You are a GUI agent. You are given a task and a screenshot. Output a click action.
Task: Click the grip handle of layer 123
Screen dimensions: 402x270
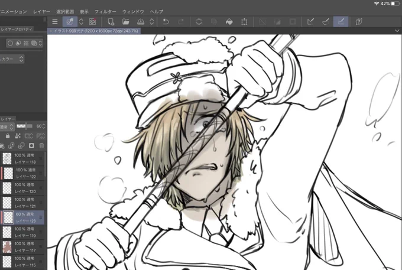coord(41,217)
